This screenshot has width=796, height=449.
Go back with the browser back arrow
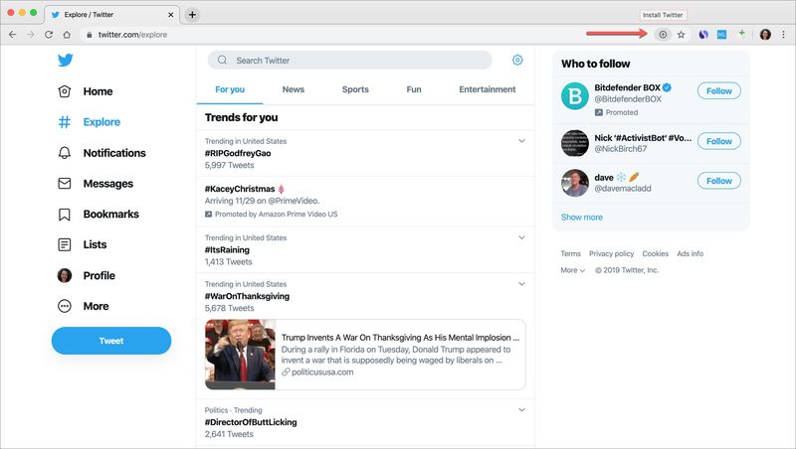pyautogui.click(x=13, y=35)
